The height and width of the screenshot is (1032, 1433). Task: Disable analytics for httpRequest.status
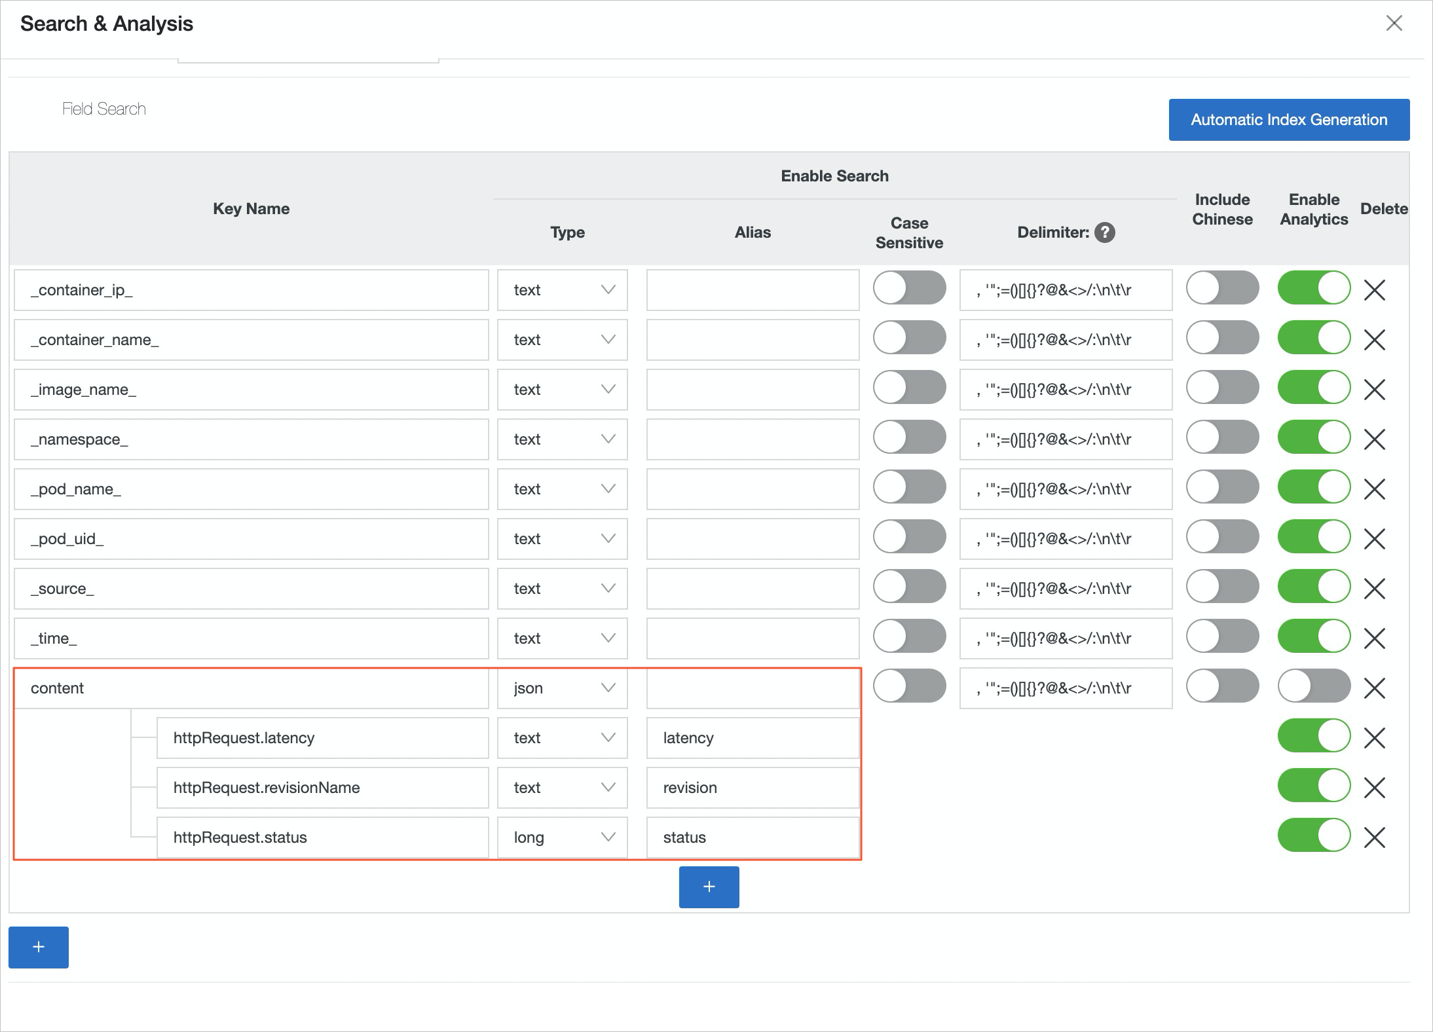click(1314, 835)
